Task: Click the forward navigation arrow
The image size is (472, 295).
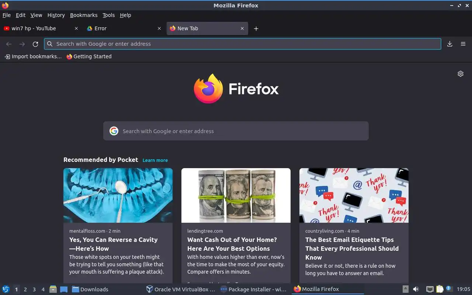Action: pyautogui.click(x=22, y=44)
